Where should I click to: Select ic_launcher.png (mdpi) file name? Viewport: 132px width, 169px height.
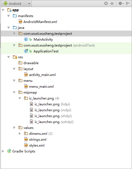point(47,110)
